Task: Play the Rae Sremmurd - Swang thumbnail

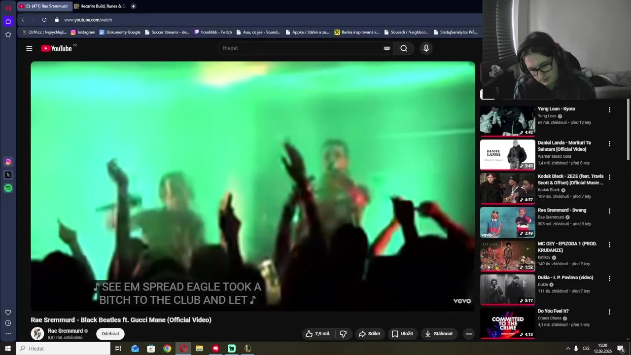Action: pos(508,222)
